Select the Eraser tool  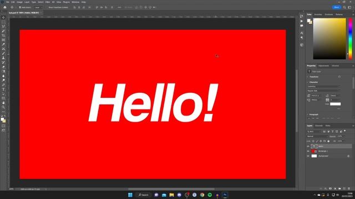[3, 67]
